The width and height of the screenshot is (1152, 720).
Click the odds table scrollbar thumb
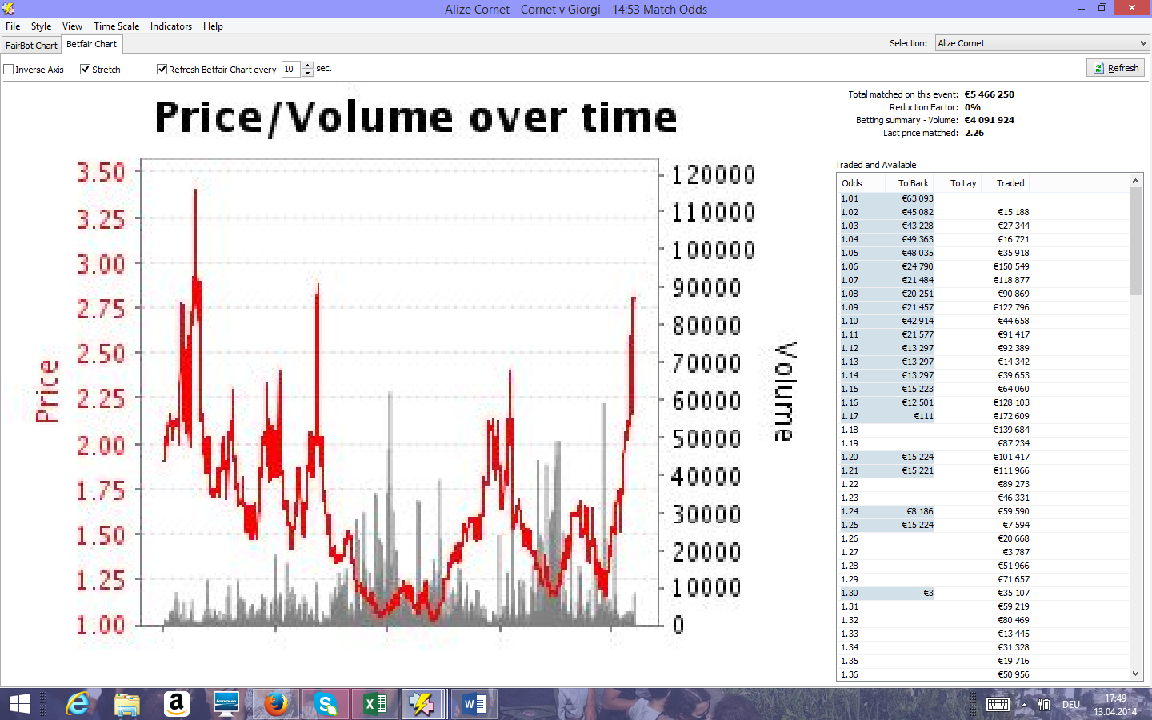pyautogui.click(x=1136, y=242)
